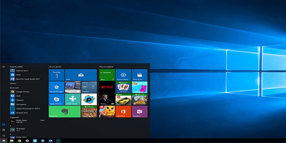Launch Groove Music tile
The width and height of the screenshot is (286, 143).
[x=123, y=75]
